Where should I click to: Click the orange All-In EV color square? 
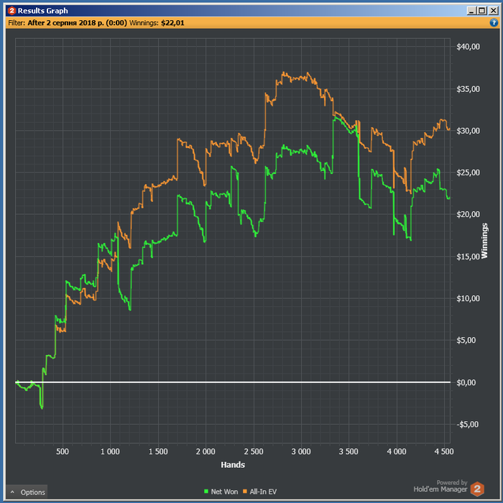coord(245,491)
